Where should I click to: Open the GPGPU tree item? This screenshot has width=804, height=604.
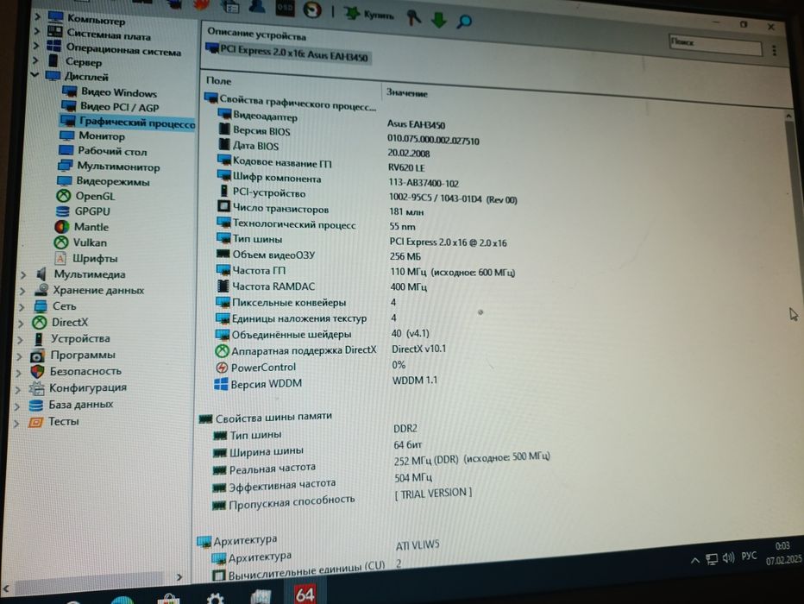click(83, 211)
